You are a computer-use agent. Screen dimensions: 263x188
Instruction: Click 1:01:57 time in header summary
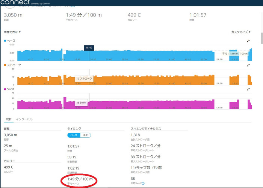pyautogui.click(x=198, y=15)
